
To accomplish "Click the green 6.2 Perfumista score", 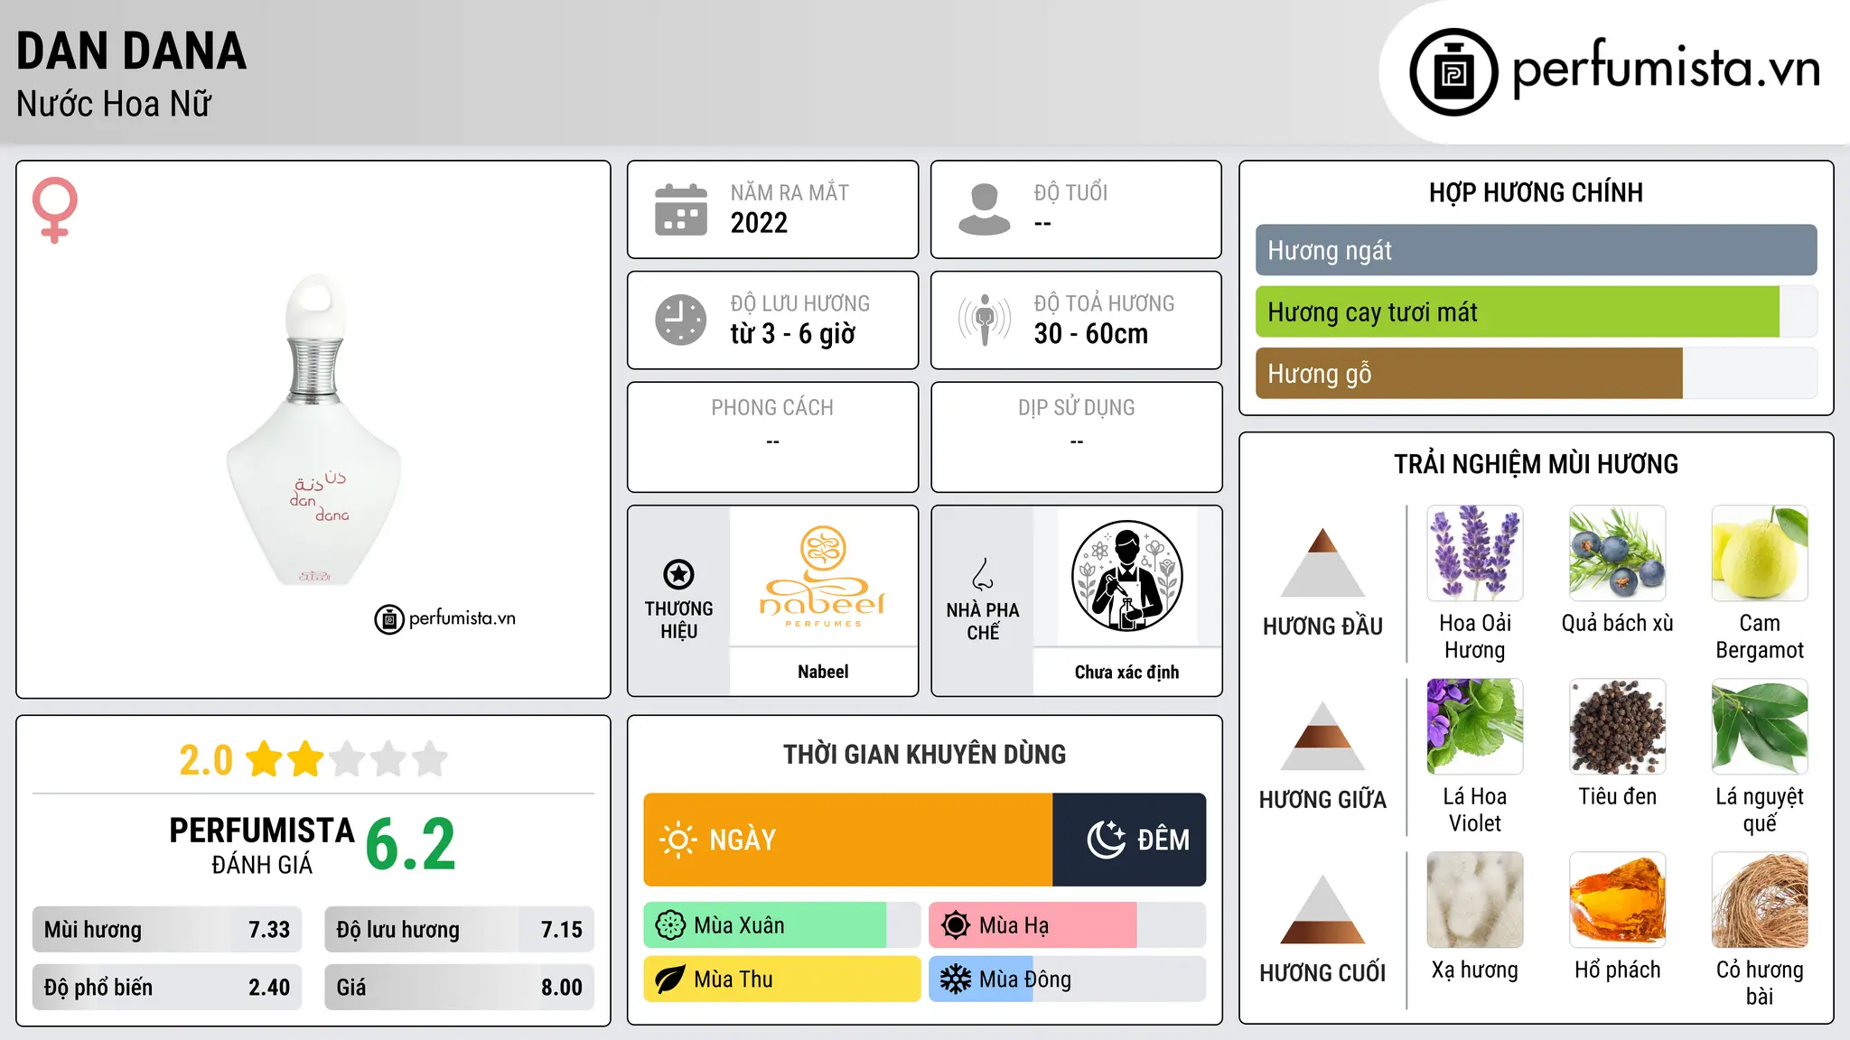I will [x=410, y=845].
